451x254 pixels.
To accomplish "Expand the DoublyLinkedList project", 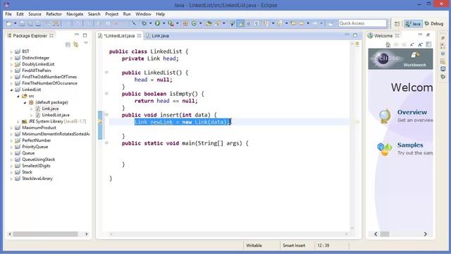I will (11, 64).
